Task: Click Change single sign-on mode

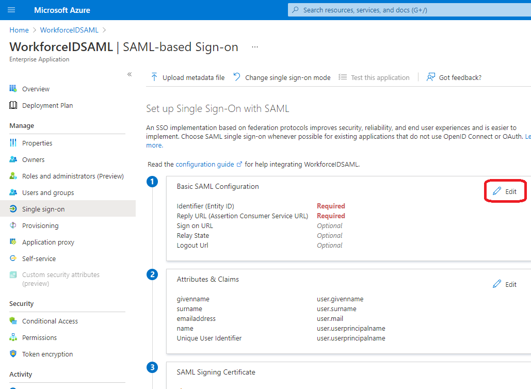Action: pyautogui.click(x=282, y=77)
